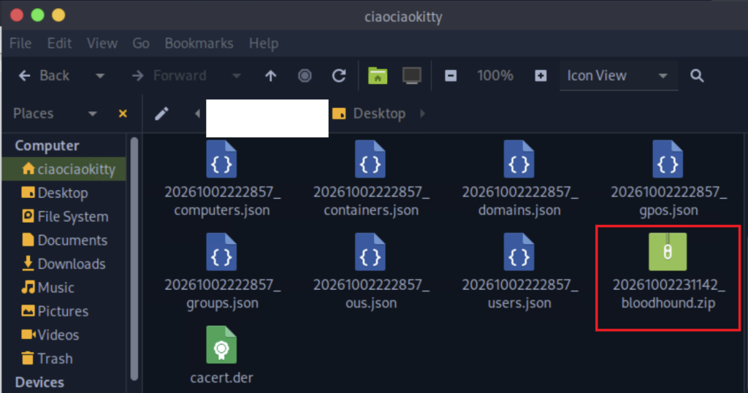Open Videos in the sidebar
Viewport: 748px width, 393px height.
coord(64,335)
